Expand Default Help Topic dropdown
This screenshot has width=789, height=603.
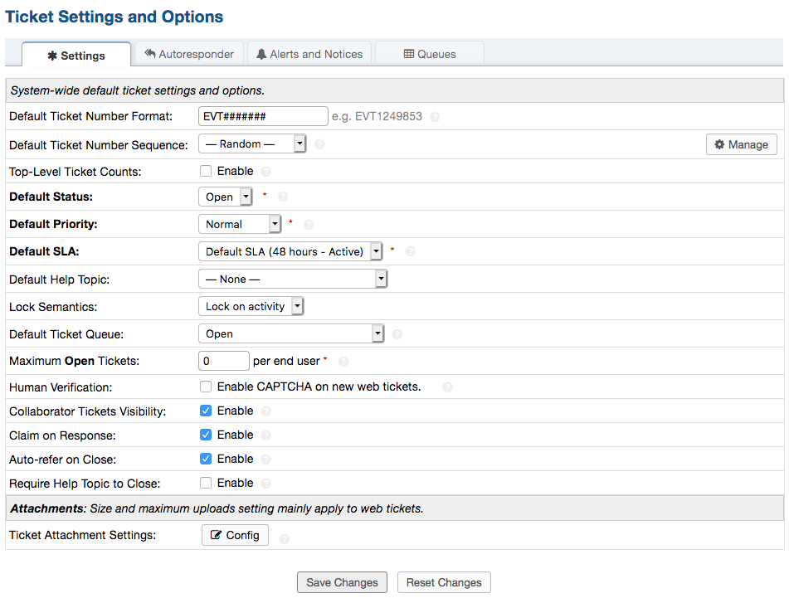293,279
